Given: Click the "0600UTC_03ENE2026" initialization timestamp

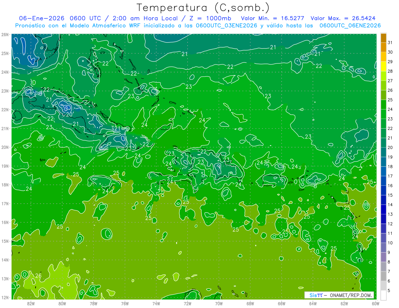Looking at the screenshot, I should (x=226, y=26).
